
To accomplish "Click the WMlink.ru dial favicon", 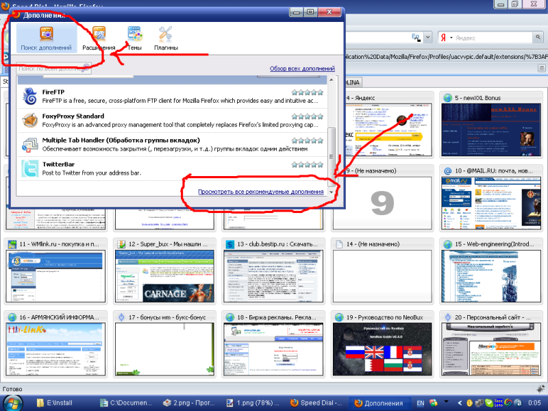I will pos(12,244).
